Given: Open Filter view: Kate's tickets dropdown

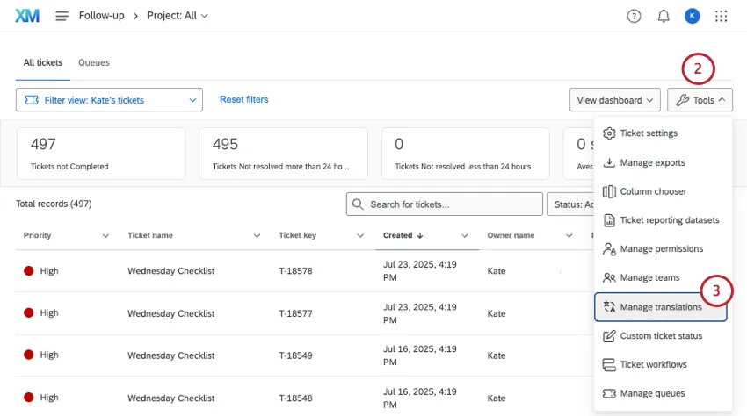Looking at the screenshot, I should coord(109,100).
